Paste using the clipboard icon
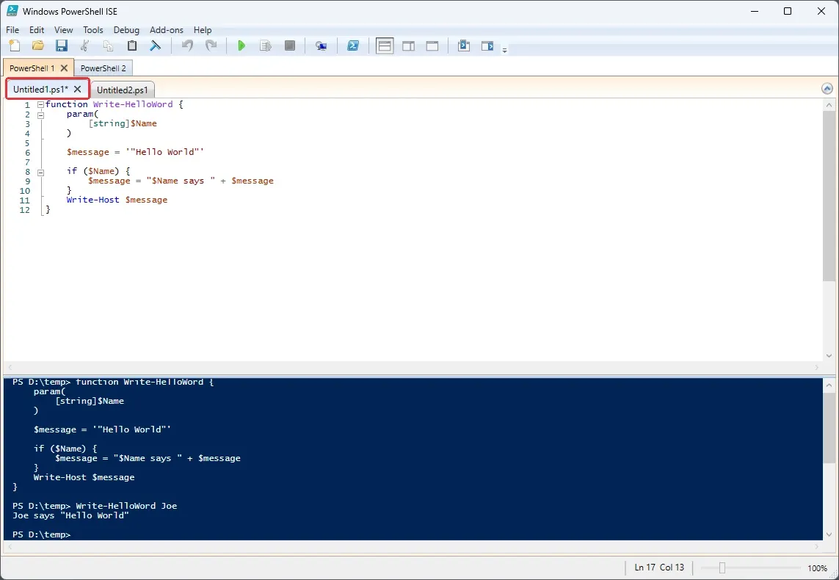 [x=131, y=46]
